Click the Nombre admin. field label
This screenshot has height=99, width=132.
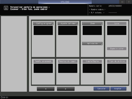click(x=97, y=9)
